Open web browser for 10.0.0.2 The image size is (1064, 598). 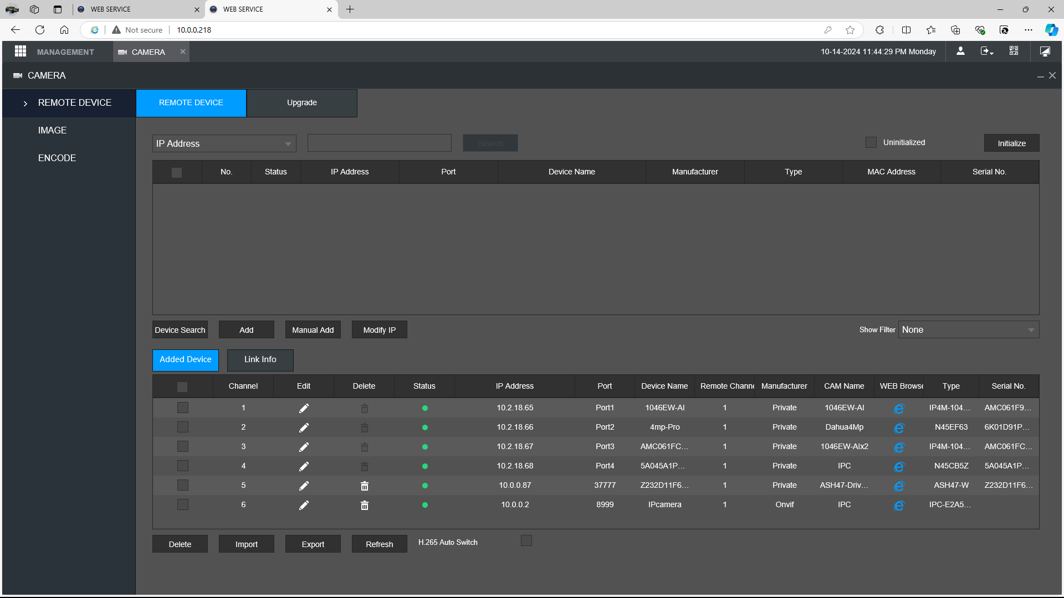click(x=899, y=506)
